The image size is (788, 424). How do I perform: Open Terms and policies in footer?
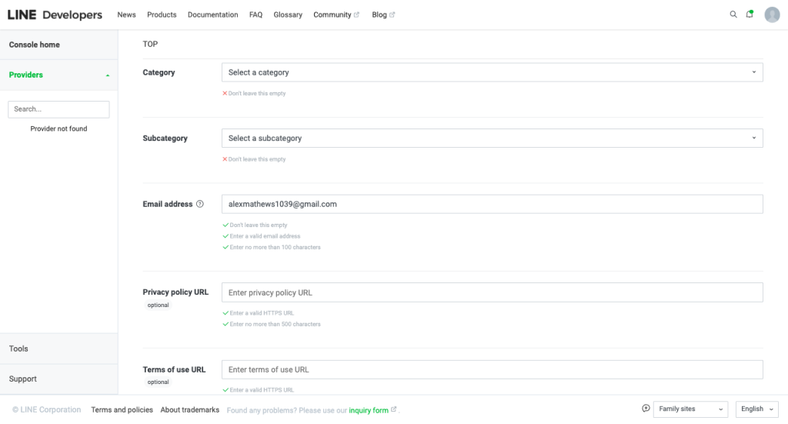(x=122, y=410)
